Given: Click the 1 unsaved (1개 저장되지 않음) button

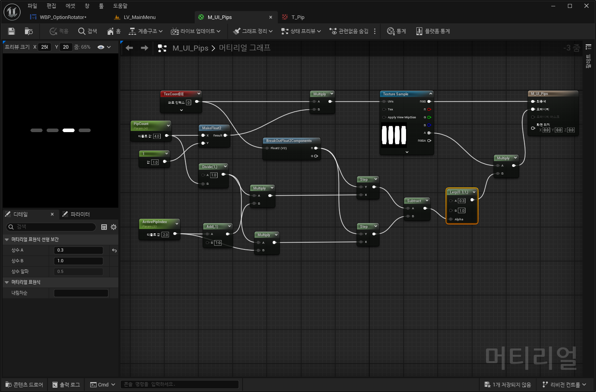Looking at the screenshot, I should [x=508, y=384].
